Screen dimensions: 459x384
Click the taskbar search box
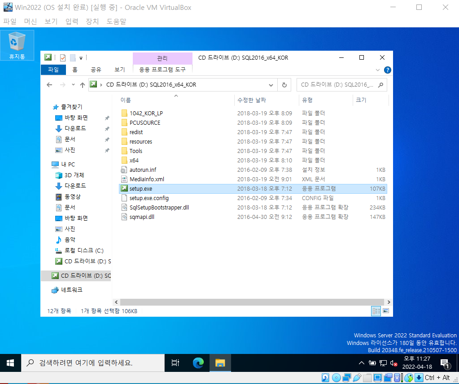[x=93, y=363]
